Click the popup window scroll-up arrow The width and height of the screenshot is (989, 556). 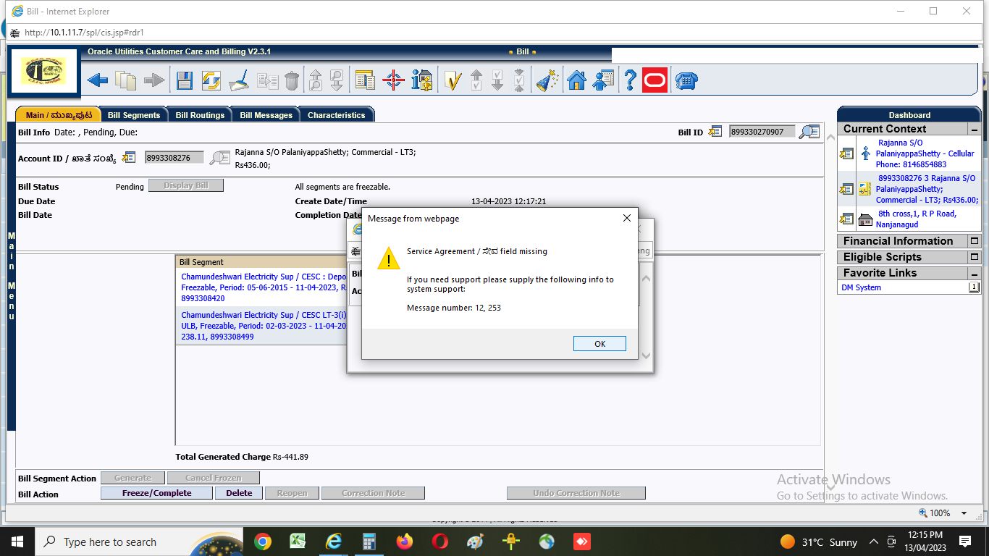(x=647, y=278)
